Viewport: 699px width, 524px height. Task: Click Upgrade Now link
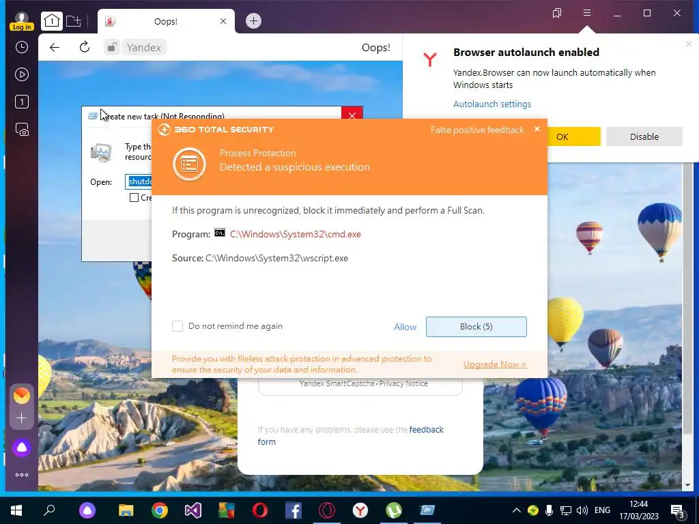[495, 364]
